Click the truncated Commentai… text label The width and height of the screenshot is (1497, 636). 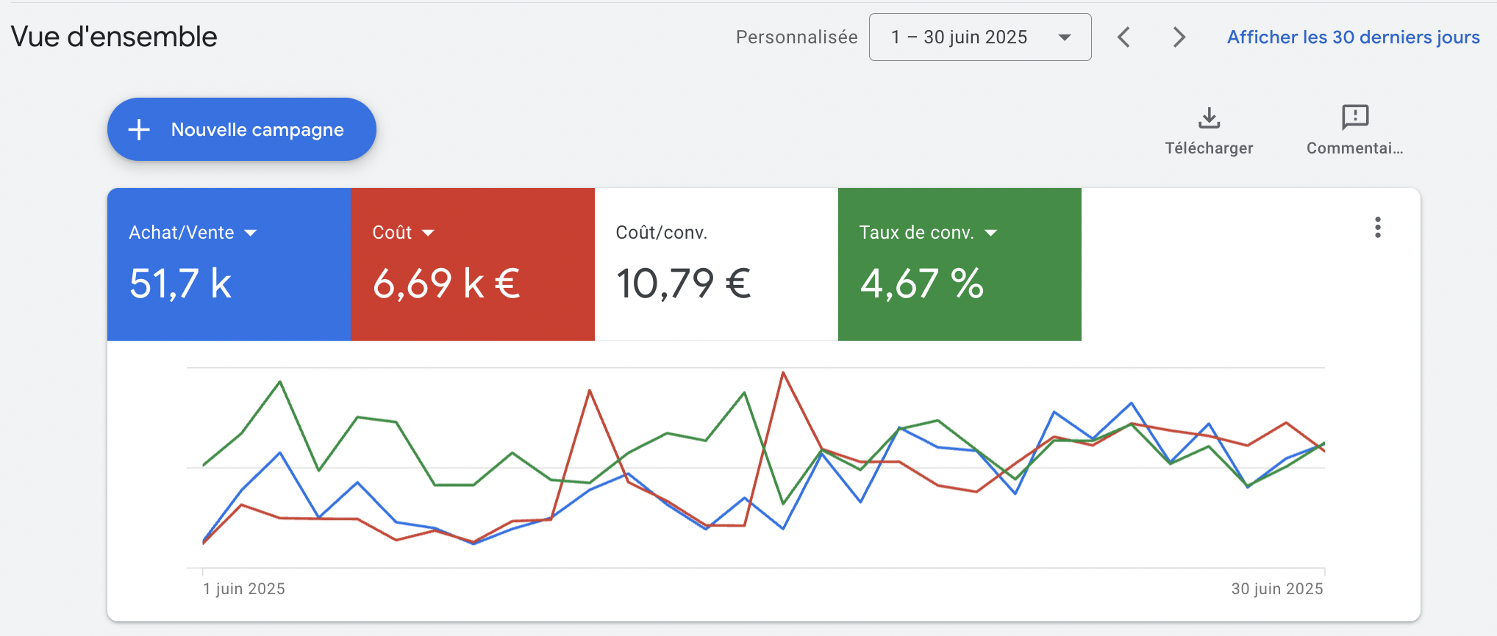click(1354, 148)
